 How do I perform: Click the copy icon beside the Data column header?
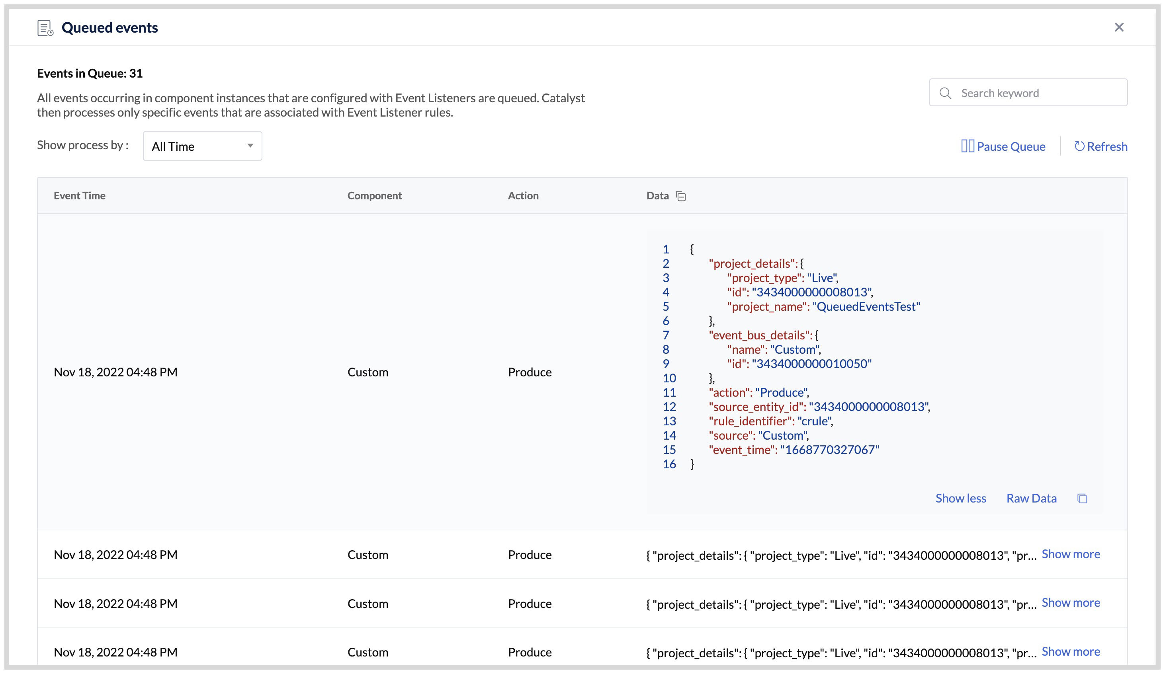pyautogui.click(x=681, y=196)
